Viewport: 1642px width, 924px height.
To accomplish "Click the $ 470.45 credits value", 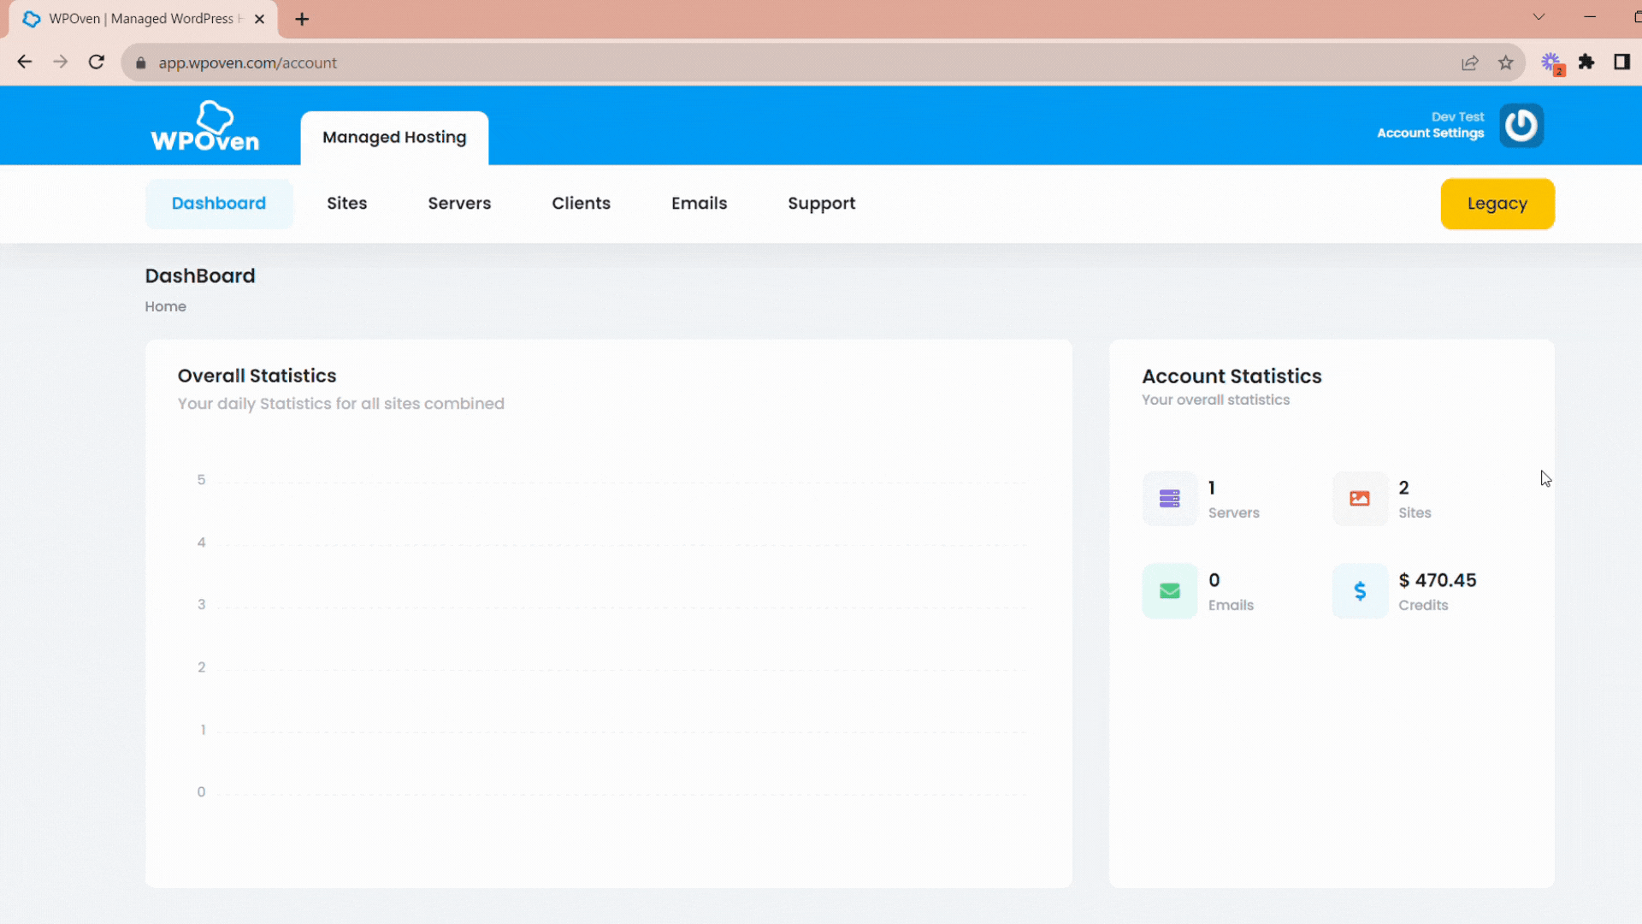I will point(1438,580).
